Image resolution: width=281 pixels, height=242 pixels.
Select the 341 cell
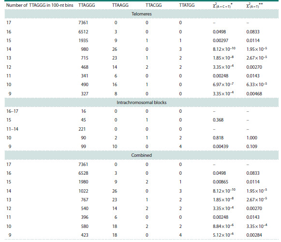pyautogui.click(x=85, y=76)
